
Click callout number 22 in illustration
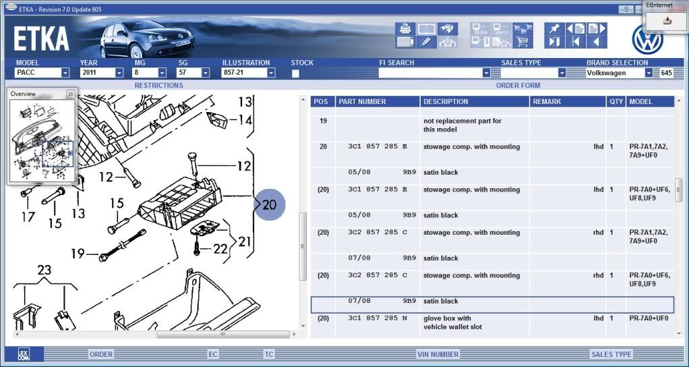coord(220,249)
